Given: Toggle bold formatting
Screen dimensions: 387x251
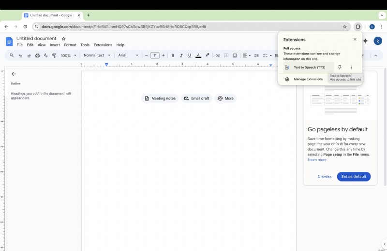Looking at the screenshot, I should tap(173, 56).
